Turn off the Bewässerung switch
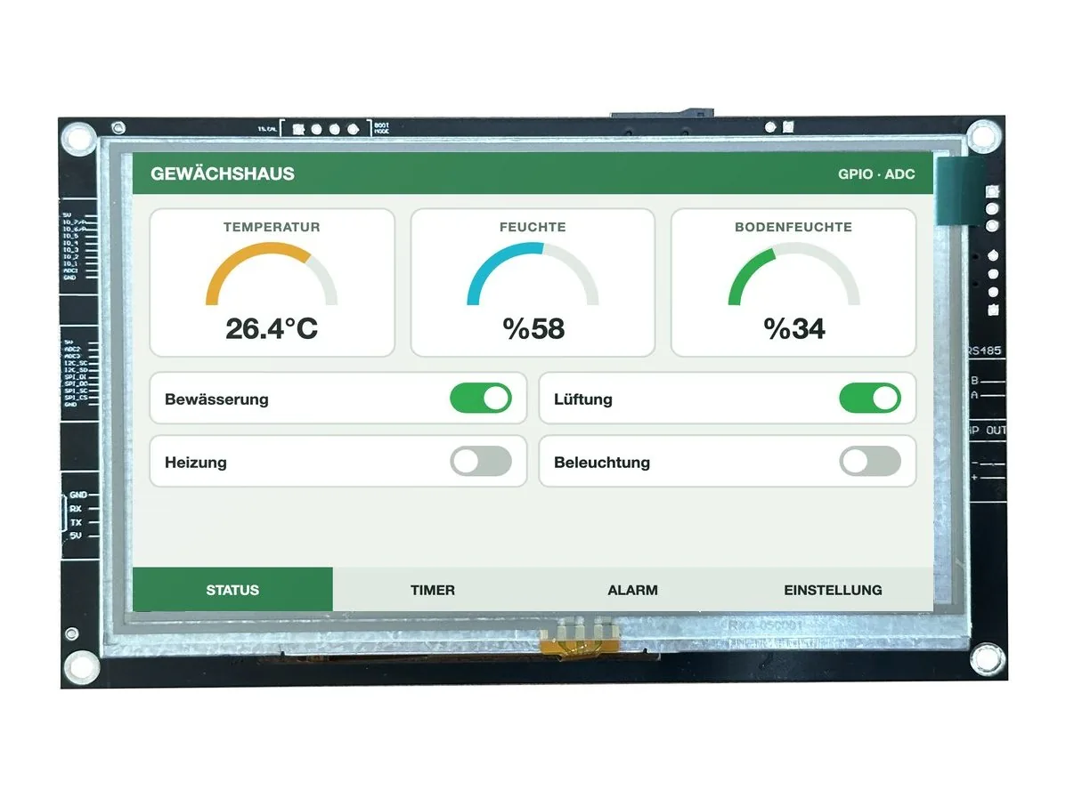1066x798 pixels. coord(481,399)
